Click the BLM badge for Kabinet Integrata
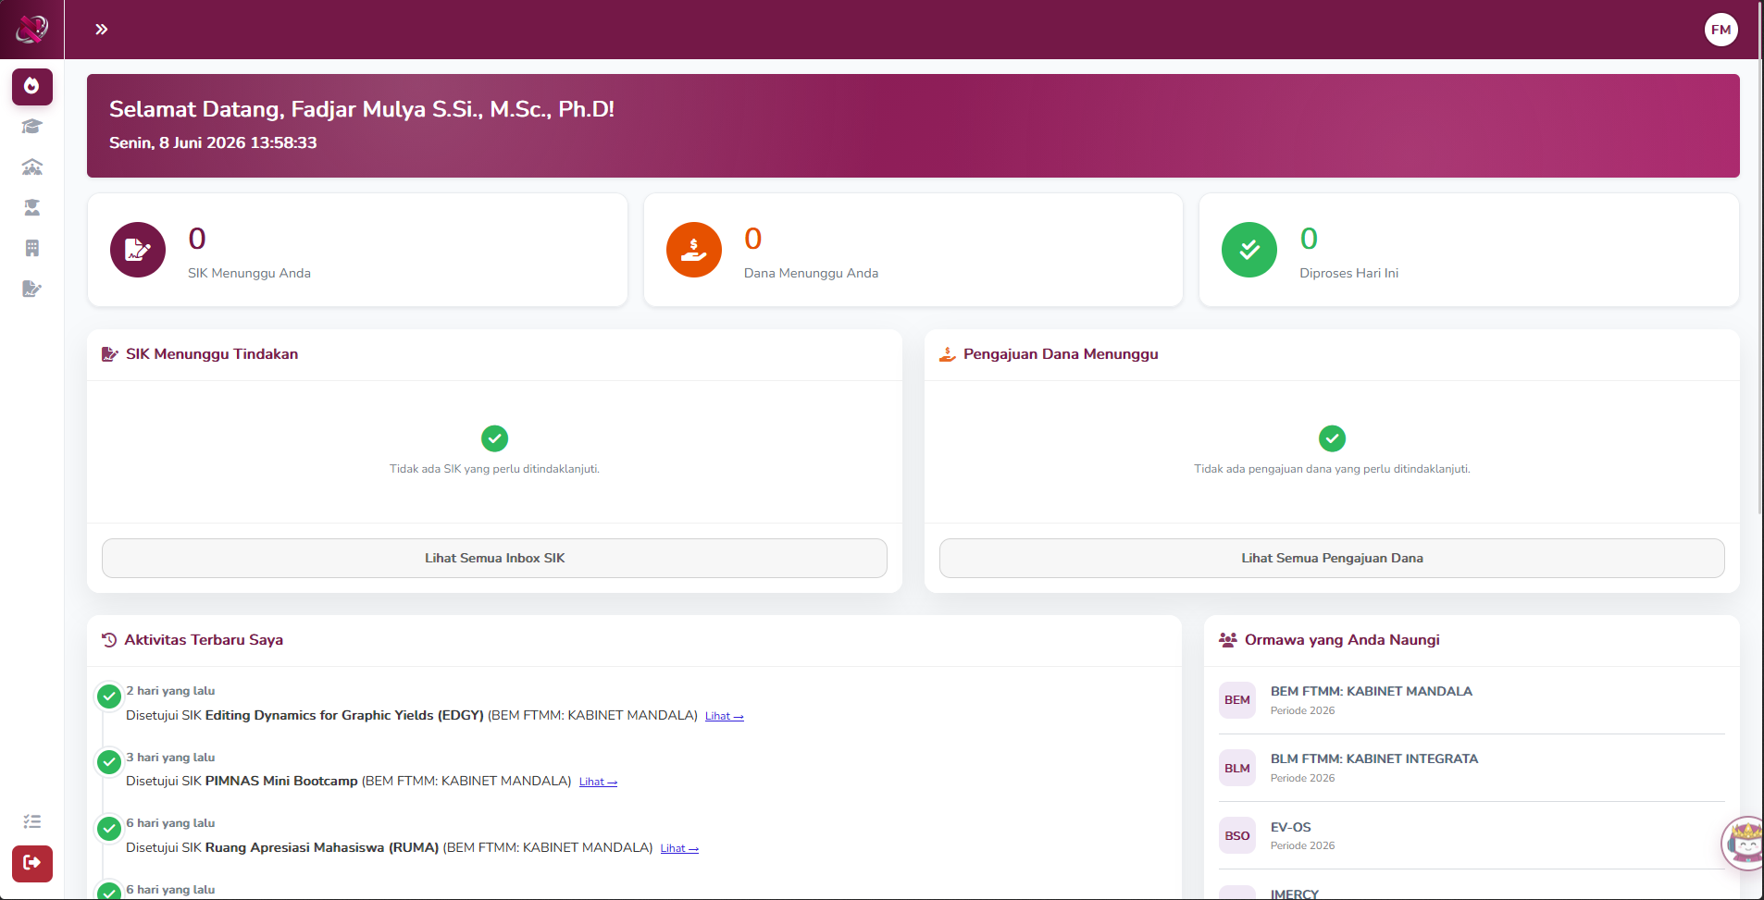 pos(1237,768)
